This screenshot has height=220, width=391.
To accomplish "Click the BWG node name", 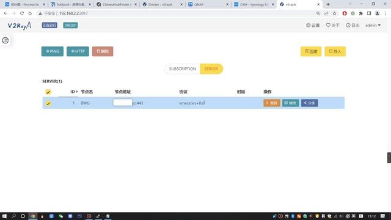I will (x=86, y=103).
